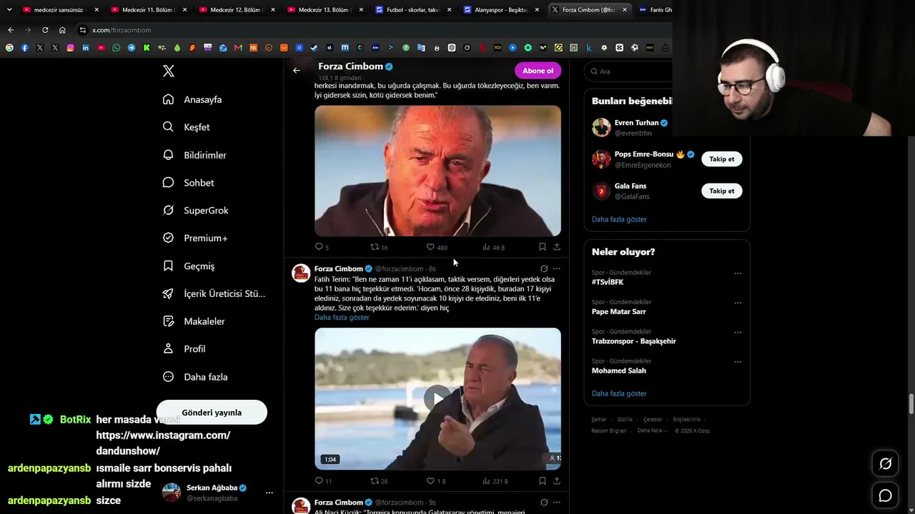Open Geçmiş bookmarks page
Screen dimensions: 915x514
tap(189, 266)
